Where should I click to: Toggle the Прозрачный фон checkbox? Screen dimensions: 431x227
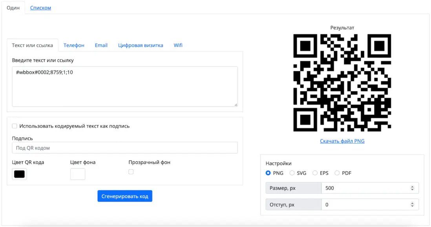131,172
